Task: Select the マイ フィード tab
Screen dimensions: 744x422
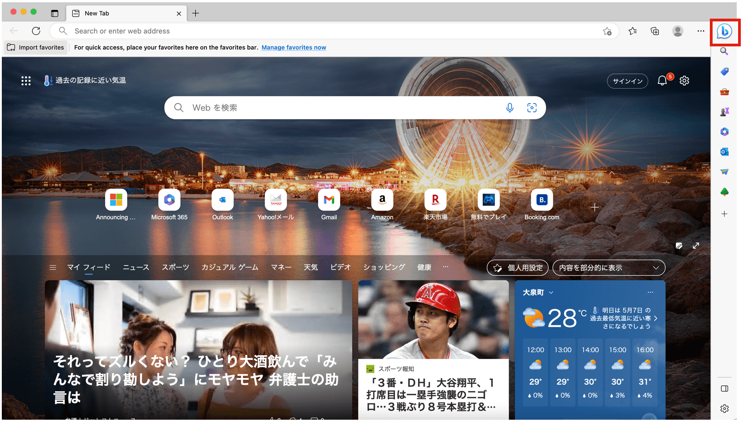Action: click(89, 267)
